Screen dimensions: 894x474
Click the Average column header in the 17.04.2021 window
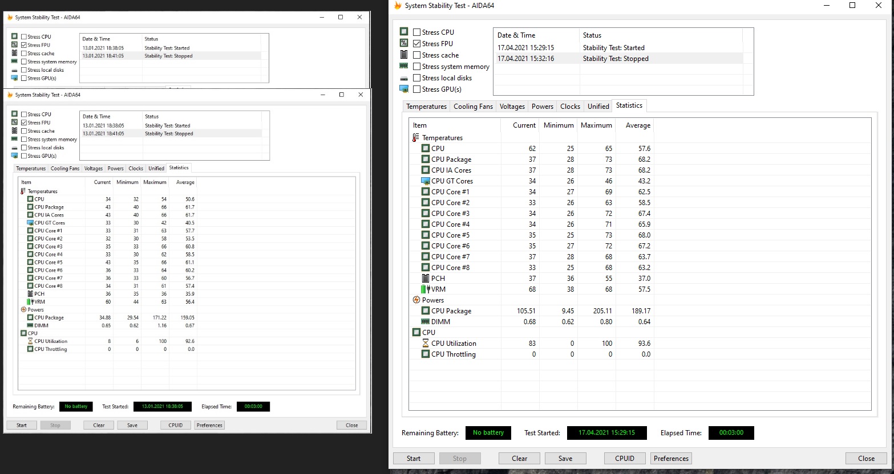(634, 125)
